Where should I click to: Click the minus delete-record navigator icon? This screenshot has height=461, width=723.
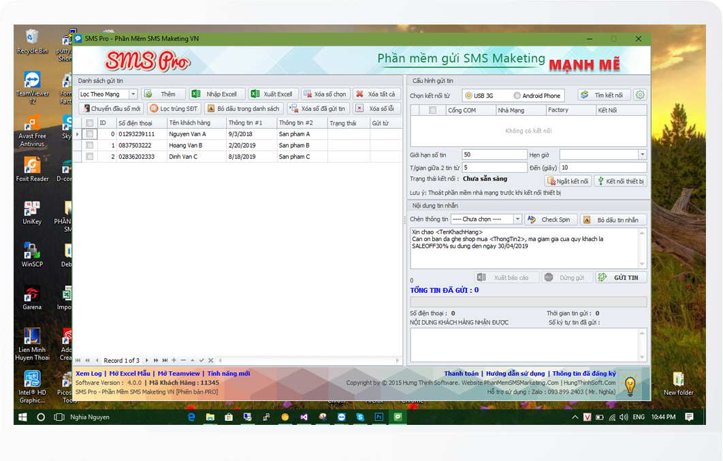click(183, 360)
